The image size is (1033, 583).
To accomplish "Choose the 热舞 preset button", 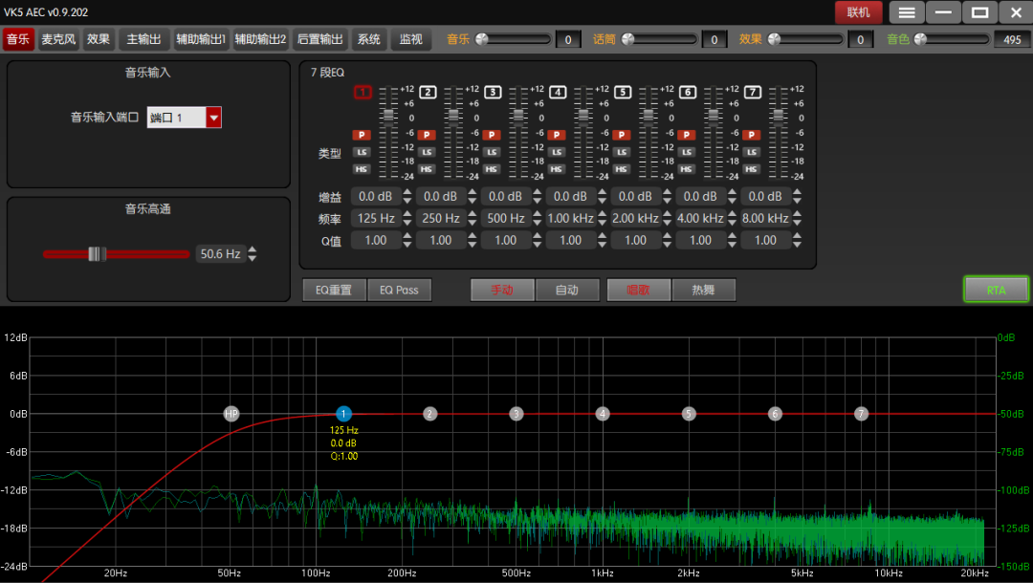I will pyautogui.click(x=704, y=291).
